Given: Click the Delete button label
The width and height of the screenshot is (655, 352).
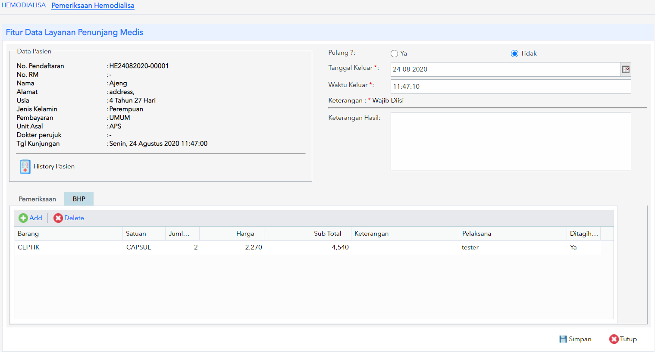Looking at the screenshot, I should coord(74,218).
